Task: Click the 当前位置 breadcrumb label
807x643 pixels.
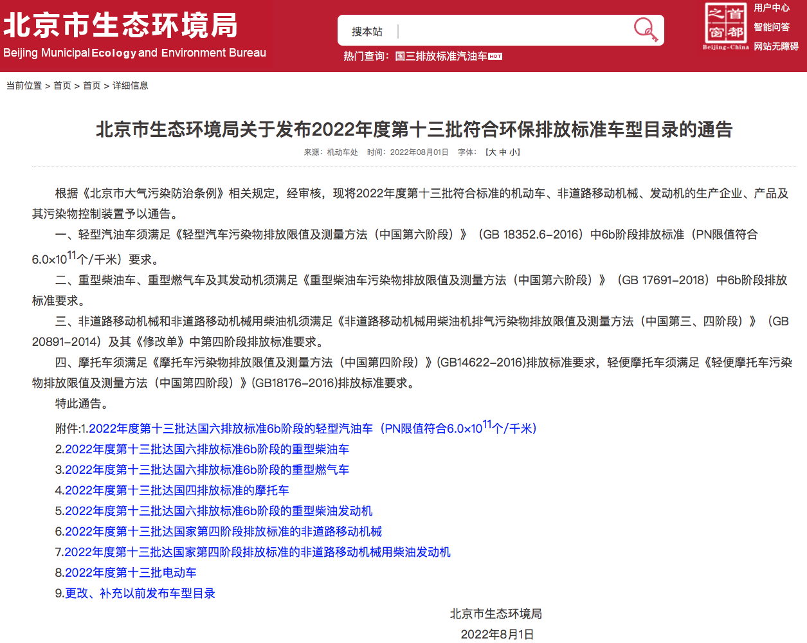Action: point(24,86)
